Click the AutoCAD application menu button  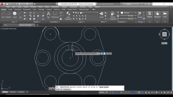pyautogui.click(x=2, y=5)
